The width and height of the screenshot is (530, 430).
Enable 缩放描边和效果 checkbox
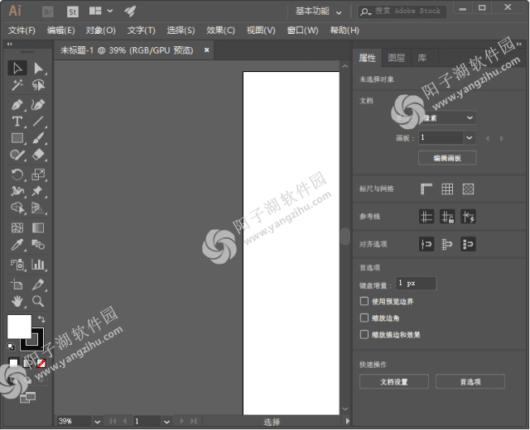click(364, 334)
